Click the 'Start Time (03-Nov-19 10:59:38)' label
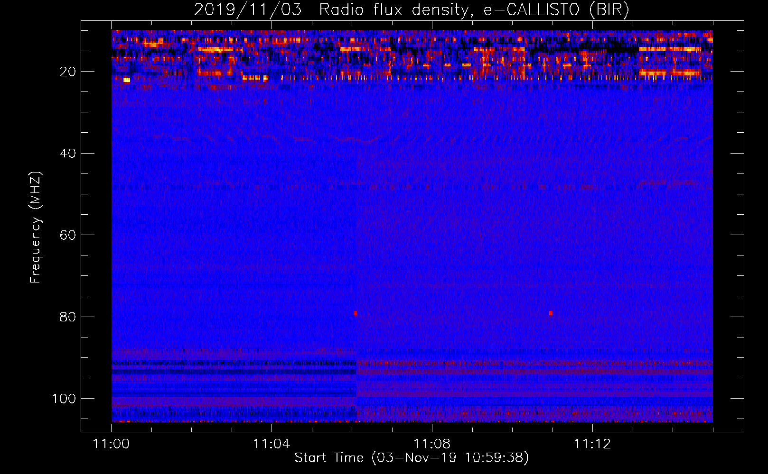The image size is (768, 474). (x=412, y=458)
